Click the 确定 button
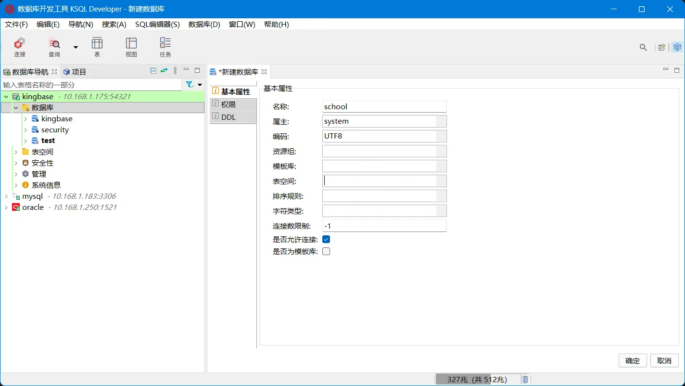The width and height of the screenshot is (685, 386). pyautogui.click(x=632, y=360)
